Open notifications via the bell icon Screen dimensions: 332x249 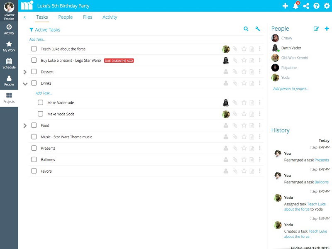point(295,6)
